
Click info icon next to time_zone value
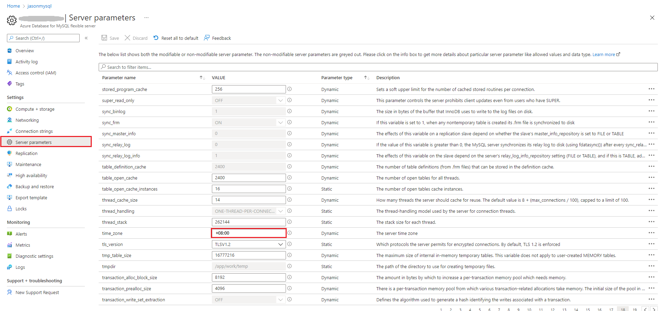(289, 233)
